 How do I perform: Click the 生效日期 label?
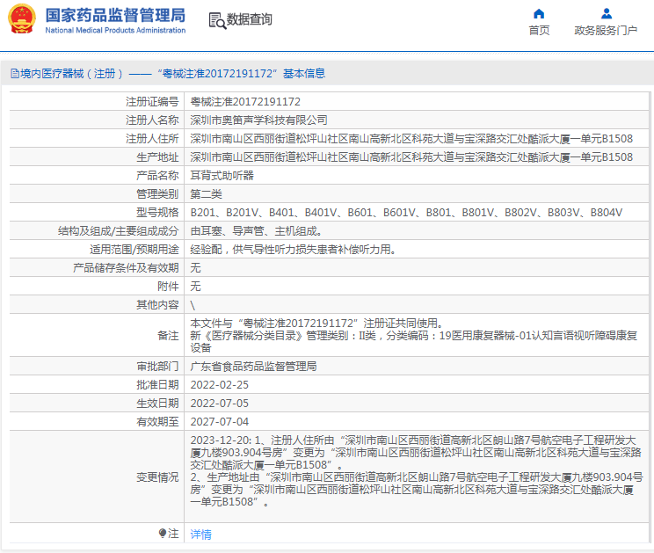[157, 404]
